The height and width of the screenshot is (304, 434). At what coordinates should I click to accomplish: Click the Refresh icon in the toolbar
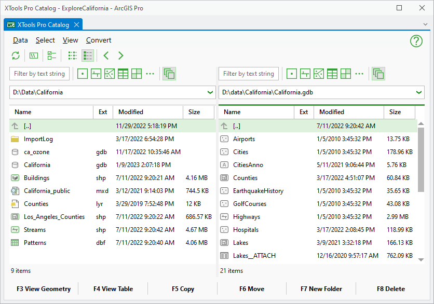pyautogui.click(x=16, y=56)
